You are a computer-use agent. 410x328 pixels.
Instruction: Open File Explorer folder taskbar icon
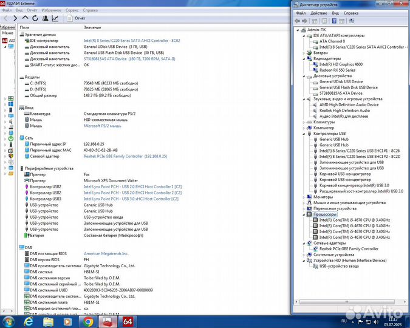[48, 322]
